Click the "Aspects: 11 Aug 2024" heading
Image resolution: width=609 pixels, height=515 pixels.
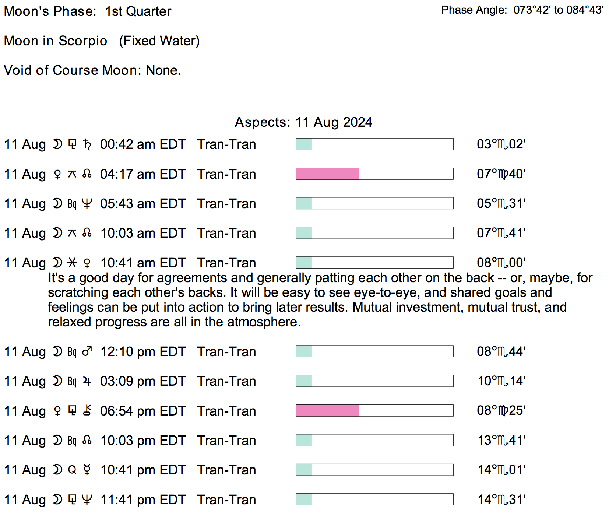click(x=303, y=122)
